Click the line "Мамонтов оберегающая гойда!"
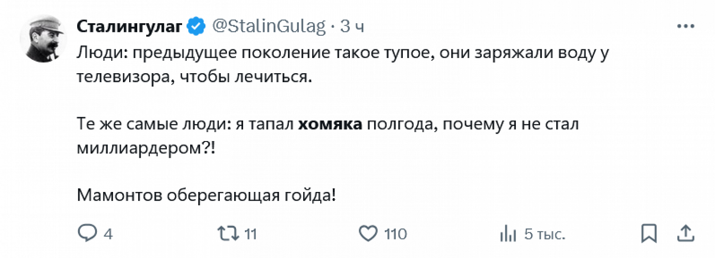 tap(206, 195)
